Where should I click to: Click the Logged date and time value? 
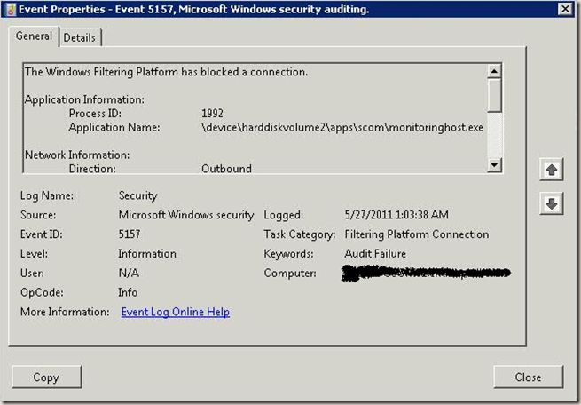[396, 214]
